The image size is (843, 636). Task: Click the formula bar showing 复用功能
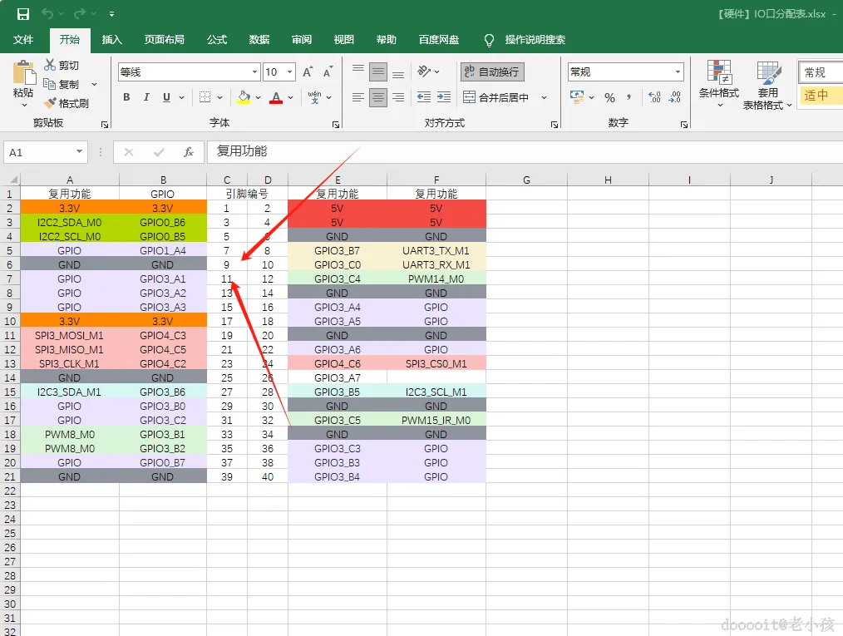[x=525, y=151]
